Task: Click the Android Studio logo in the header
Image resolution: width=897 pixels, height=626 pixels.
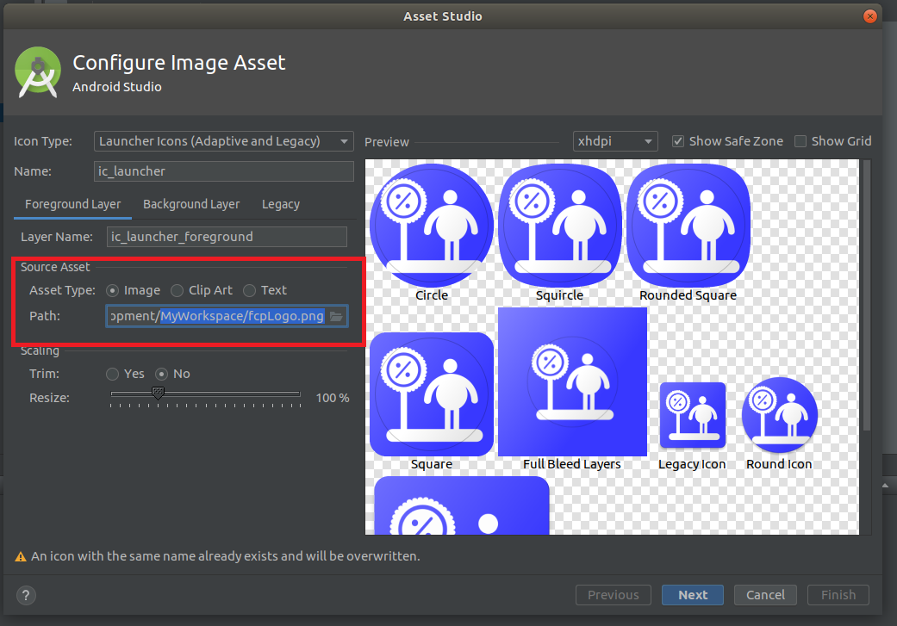Action: (x=38, y=73)
